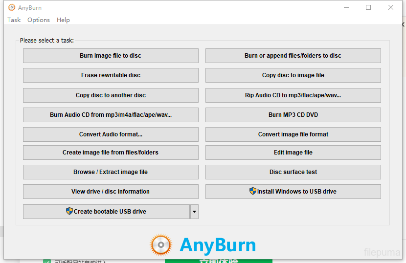The image size is (406, 263).
Task: Click AnyBurn disc icon in title bar
Action: (12, 7)
